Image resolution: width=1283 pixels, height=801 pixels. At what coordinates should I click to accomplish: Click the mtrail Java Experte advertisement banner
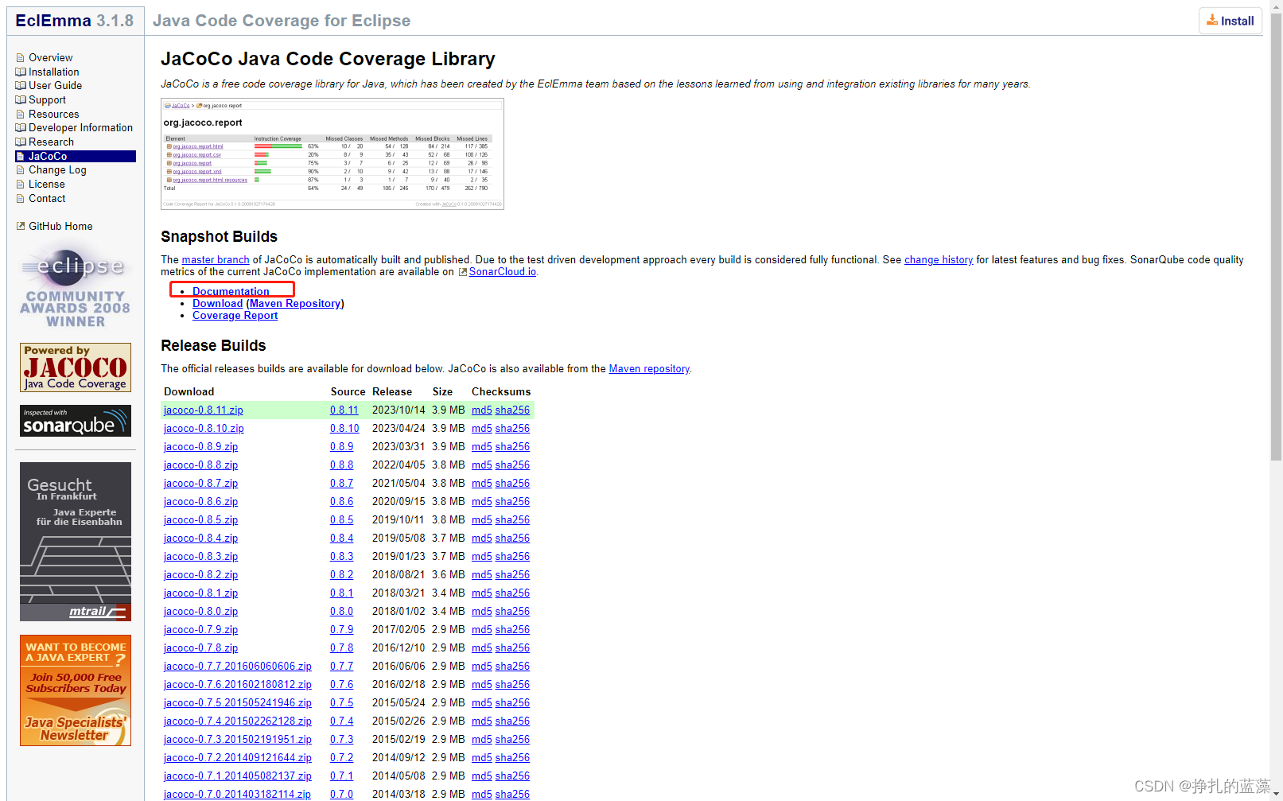pyautogui.click(x=75, y=541)
